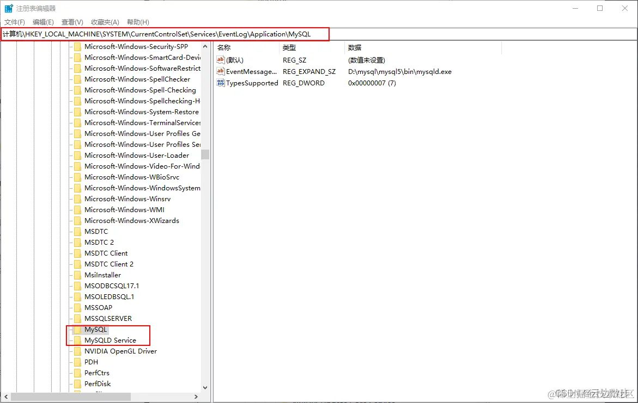This screenshot has height=403, width=638.
Task: Click the REG_DWORD type cell
Action: click(303, 83)
